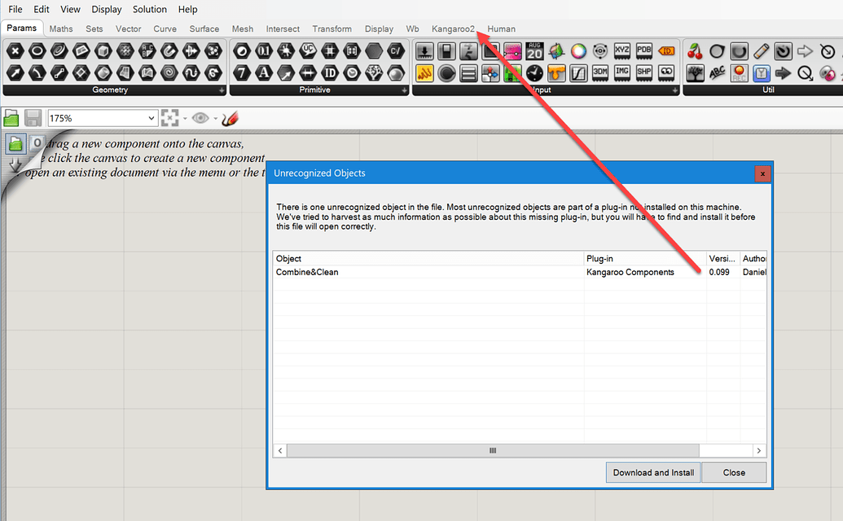The height and width of the screenshot is (521, 843).
Task: Switch to the Transform tab
Action: (x=331, y=29)
